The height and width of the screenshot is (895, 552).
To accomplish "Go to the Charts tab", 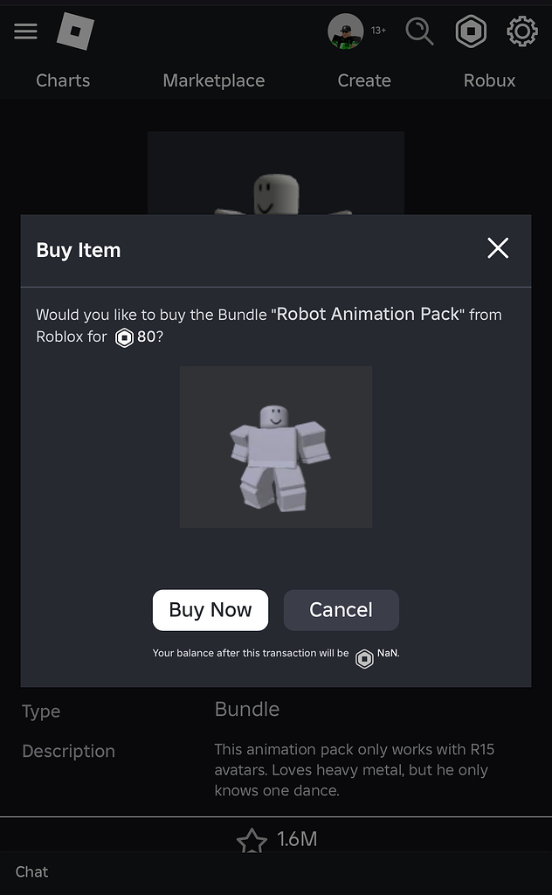I will click(x=63, y=80).
